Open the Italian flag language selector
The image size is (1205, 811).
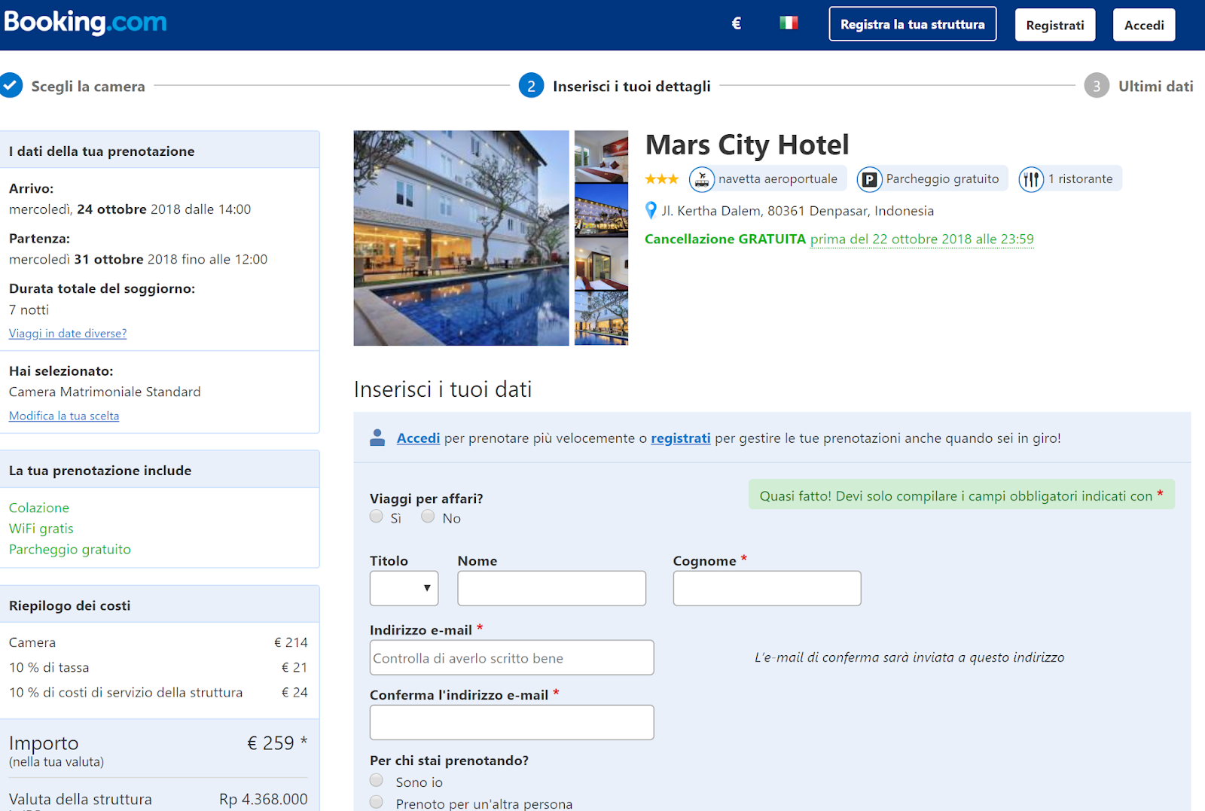[x=789, y=23]
